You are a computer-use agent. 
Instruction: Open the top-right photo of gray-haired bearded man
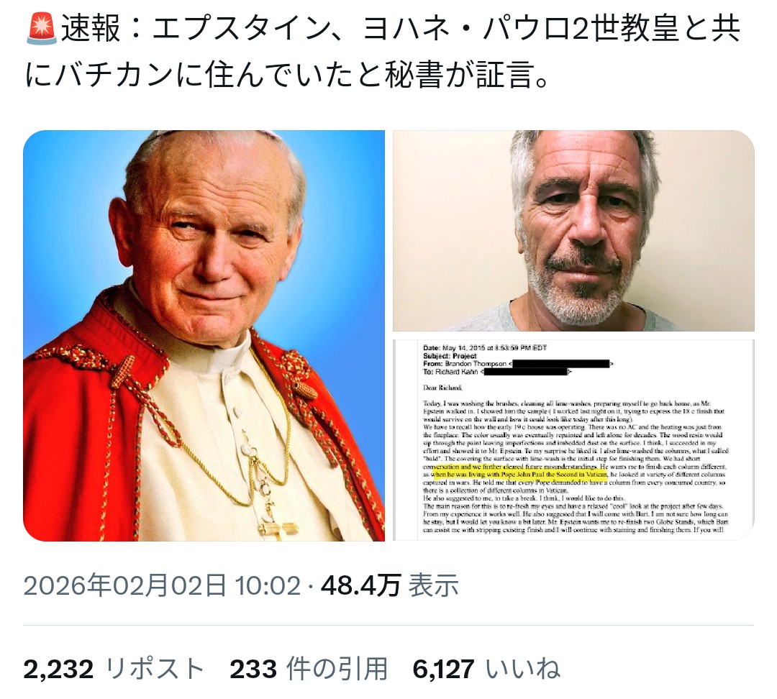(573, 230)
